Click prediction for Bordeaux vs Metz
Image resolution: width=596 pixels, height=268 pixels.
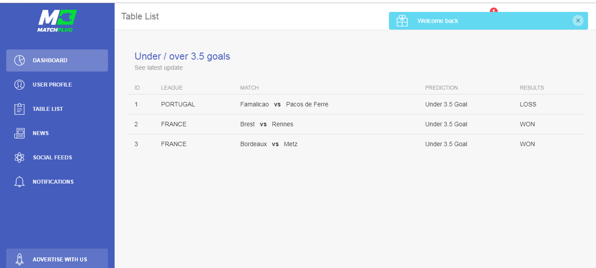point(446,144)
